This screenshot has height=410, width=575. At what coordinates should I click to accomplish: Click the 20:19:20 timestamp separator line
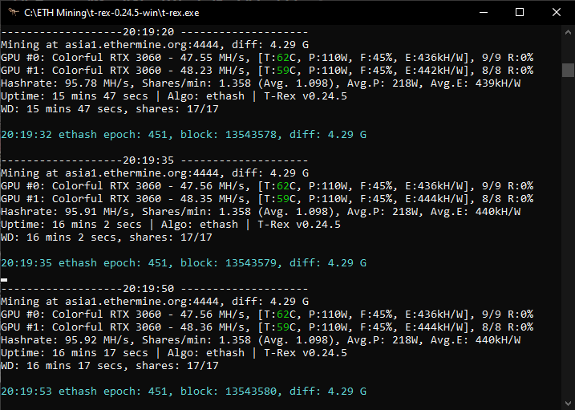(155, 32)
